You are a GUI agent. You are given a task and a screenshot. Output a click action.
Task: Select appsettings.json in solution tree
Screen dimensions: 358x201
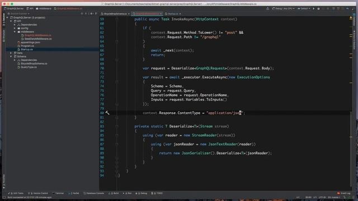[30, 42]
